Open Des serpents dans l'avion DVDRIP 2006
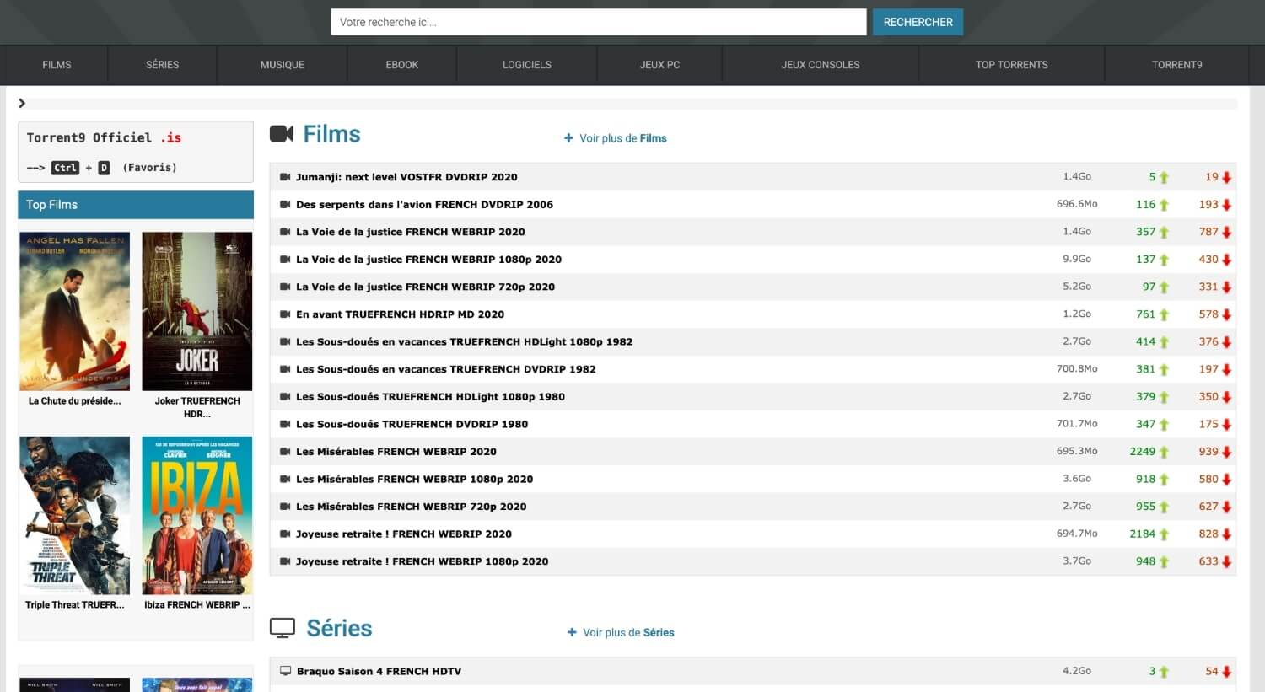The width and height of the screenshot is (1265, 692). point(424,205)
